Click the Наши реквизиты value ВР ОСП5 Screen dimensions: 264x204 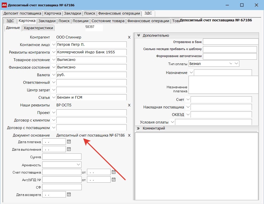(64, 105)
